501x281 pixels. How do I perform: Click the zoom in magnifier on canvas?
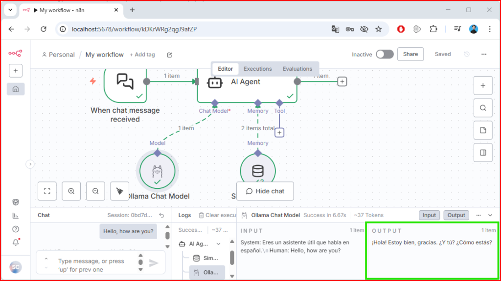pos(71,191)
